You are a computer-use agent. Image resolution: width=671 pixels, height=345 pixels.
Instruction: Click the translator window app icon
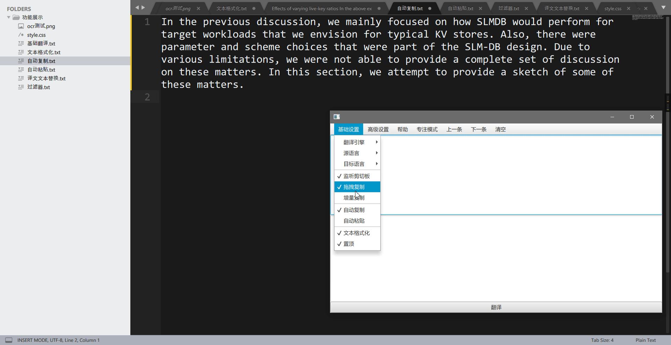point(337,117)
